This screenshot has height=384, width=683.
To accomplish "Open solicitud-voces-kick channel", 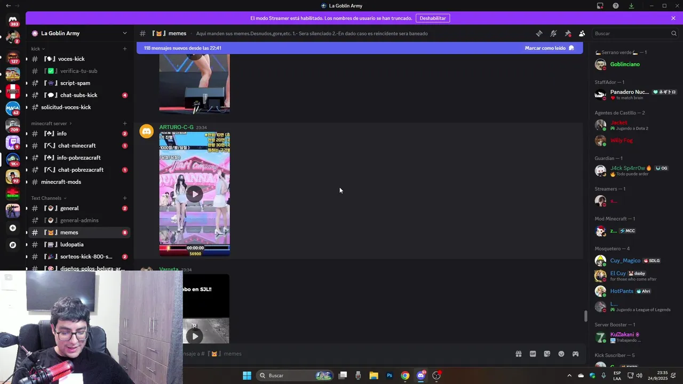I will pyautogui.click(x=79, y=107).
